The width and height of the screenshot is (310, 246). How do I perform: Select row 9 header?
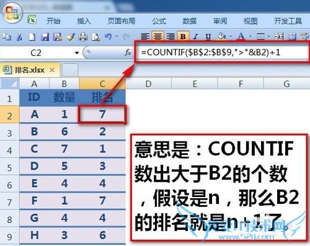9,236
